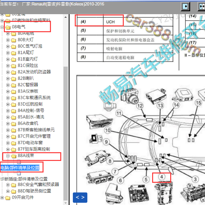Click the tree panel vertical scrollbar thumb
The image size is (205, 205).
pyautogui.click(x=65, y=133)
